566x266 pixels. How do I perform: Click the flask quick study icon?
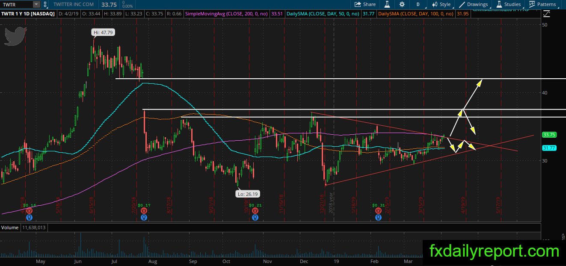click(x=387, y=4)
